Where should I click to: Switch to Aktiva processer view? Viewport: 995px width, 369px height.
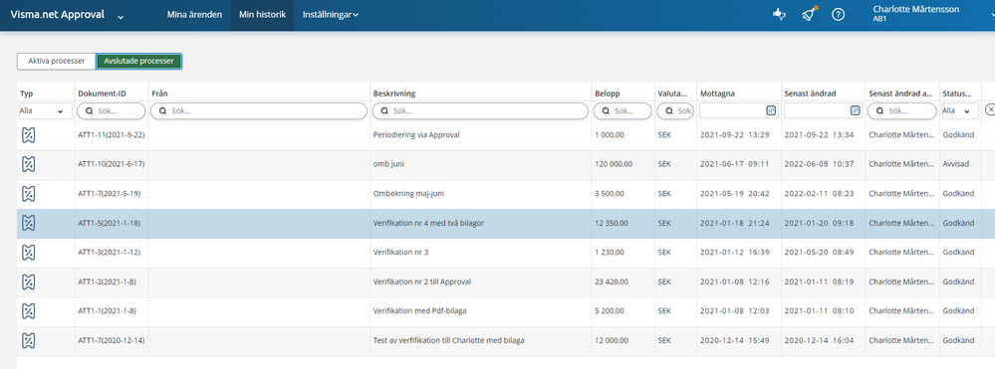pyautogui.click(x=57, y=61)
